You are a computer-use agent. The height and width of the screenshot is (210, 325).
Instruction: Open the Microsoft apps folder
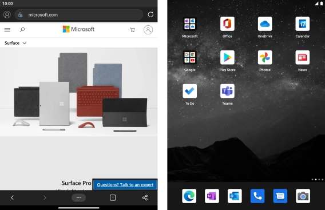point(189,27)
